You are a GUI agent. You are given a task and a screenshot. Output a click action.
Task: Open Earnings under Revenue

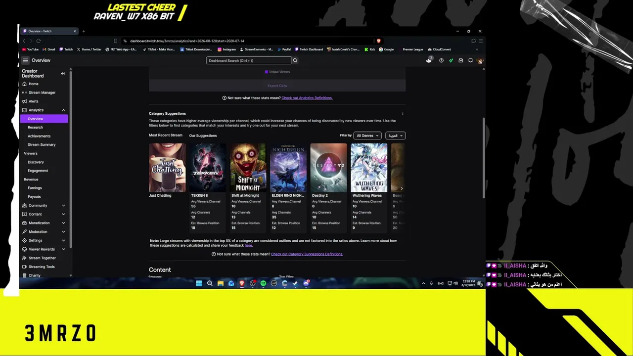click(35, 188)
